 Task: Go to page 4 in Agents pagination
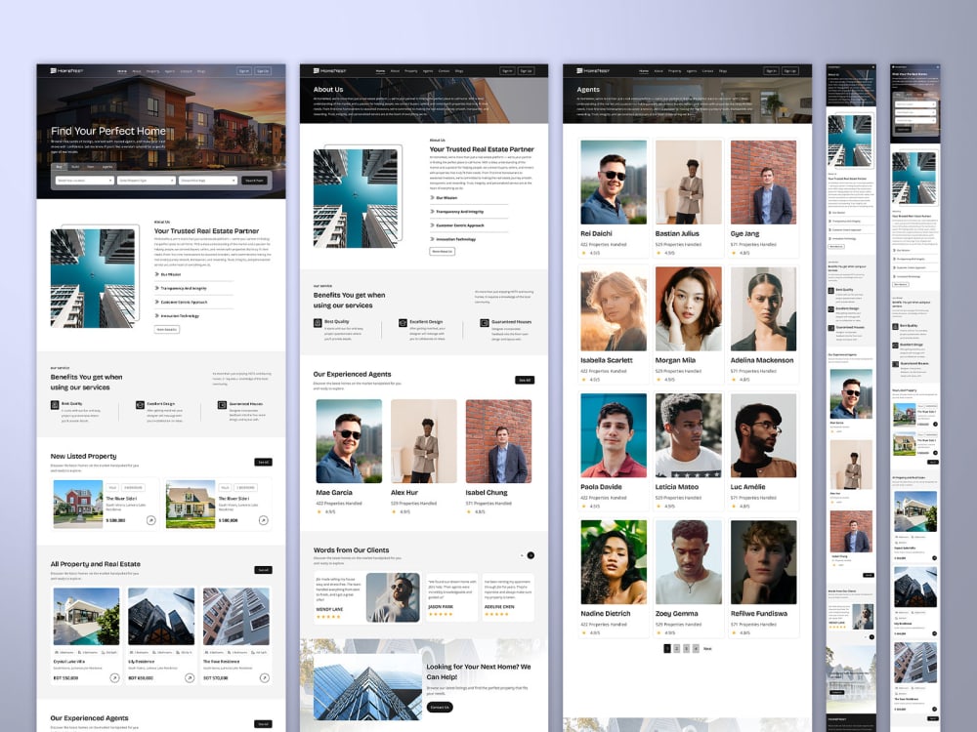coord(696,649)
